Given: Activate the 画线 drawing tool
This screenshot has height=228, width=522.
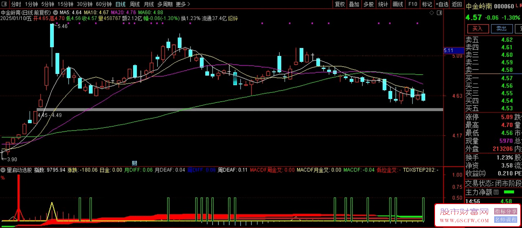Looking at the screenshot, I should (x=398, y=4).
